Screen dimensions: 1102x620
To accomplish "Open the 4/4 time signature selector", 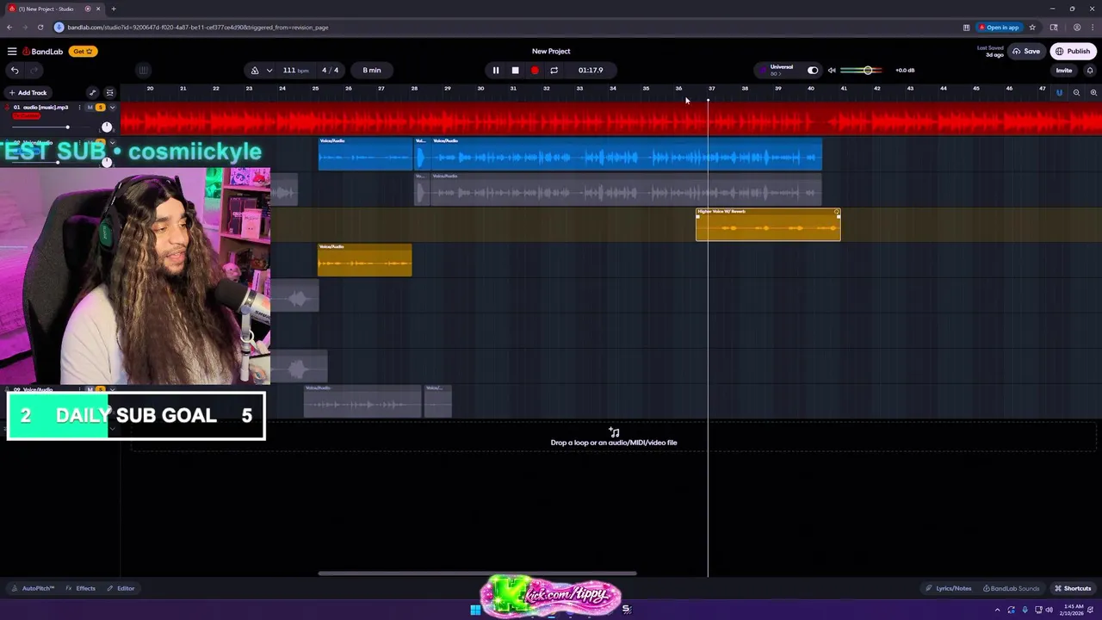I will 331,71.
